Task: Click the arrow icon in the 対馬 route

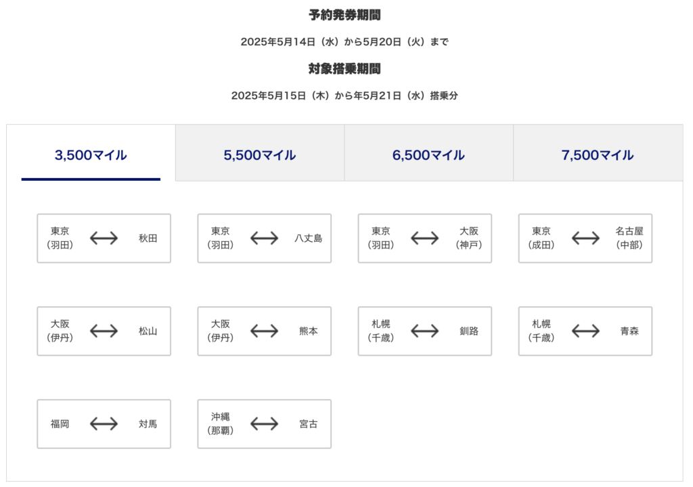Action: pyautogui.click(x=104, y=424)
